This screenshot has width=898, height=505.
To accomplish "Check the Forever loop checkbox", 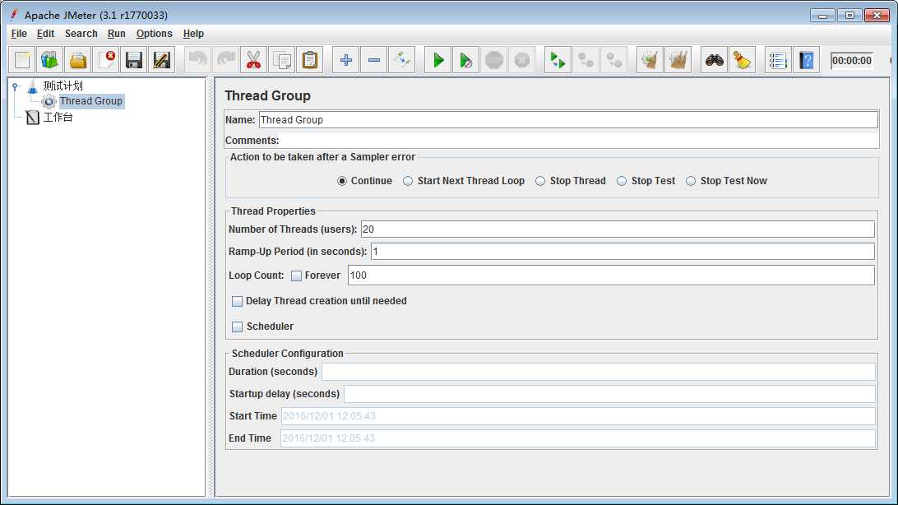I will pyautogui.click(x=296, y=276).
